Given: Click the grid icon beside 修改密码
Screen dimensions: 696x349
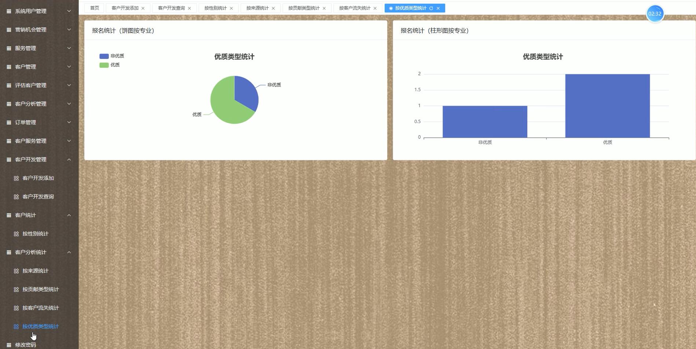Looking at the screenshot, I should [9, 345].
